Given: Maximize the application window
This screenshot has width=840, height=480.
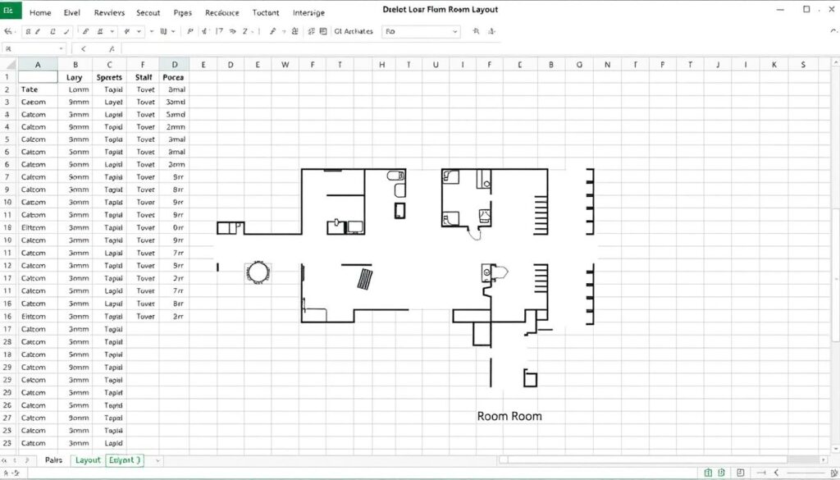Looking at the screenshot, I should tap(806, 9).
